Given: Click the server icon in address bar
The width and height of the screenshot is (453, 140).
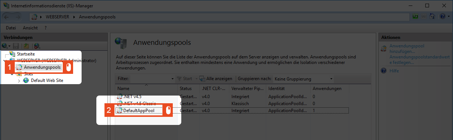Looking at the screenshot, I should [x=35, y=17].
